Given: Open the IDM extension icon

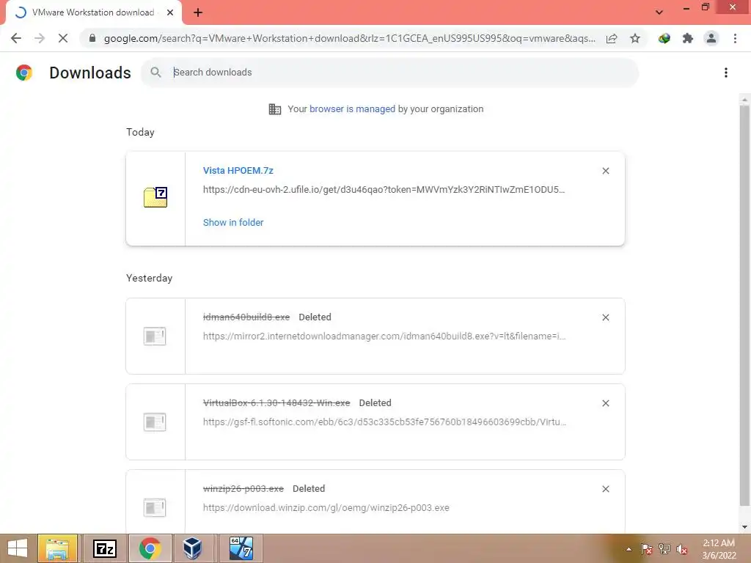Looking at the screenshot, I should click(664, 38).
